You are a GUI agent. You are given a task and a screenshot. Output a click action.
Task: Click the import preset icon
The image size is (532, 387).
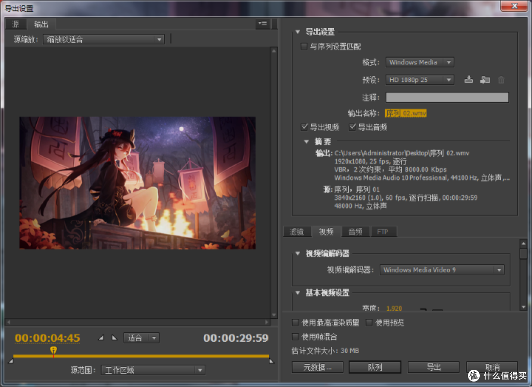[485, 80]
